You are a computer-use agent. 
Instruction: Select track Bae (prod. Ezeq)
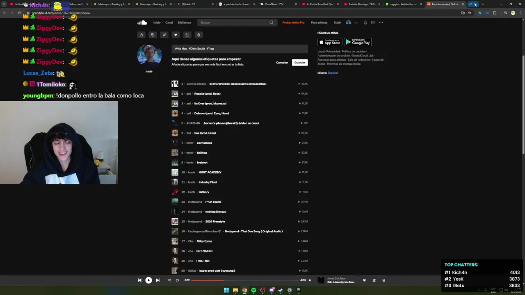coord(205,133)
